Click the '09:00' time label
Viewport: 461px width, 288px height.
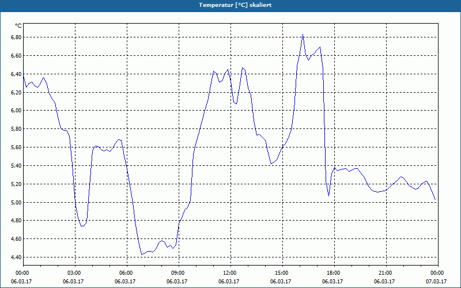click(x=177, y=273)
